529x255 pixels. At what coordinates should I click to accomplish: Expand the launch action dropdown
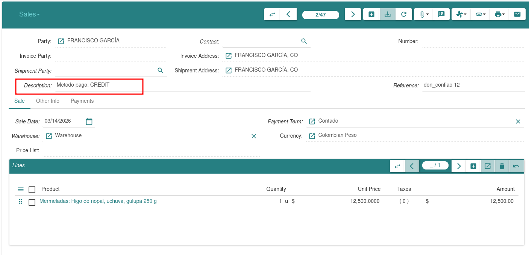click(461, 14)
